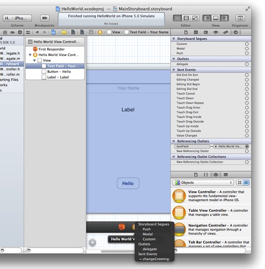Show the File Template library
This screenshot has height=269, width=265.
196,175
